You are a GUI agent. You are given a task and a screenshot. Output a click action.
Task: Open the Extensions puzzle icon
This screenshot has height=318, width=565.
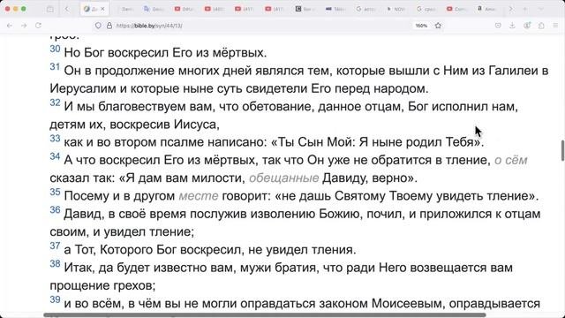[x=541, y=26]
